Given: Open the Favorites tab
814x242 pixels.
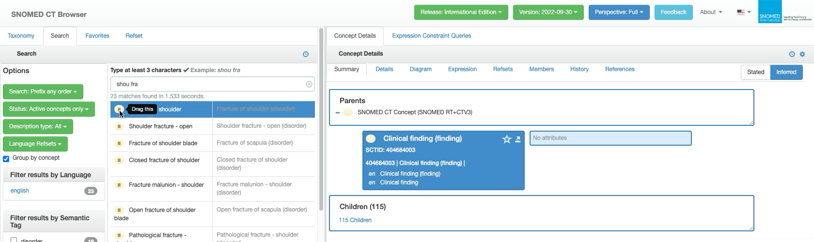Looking at the screenshot, I should pyautogui.click(x=97, y=36).
